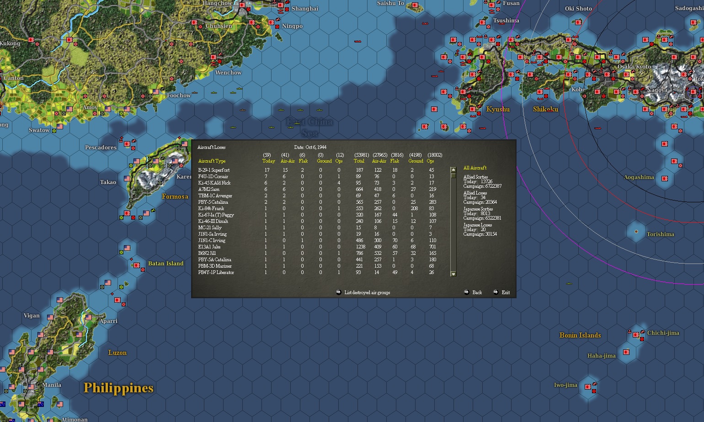Screen dimensions: 704x422
Task: Click the anchor port symbol at Chichi-jima
Action: click(629, 331)
